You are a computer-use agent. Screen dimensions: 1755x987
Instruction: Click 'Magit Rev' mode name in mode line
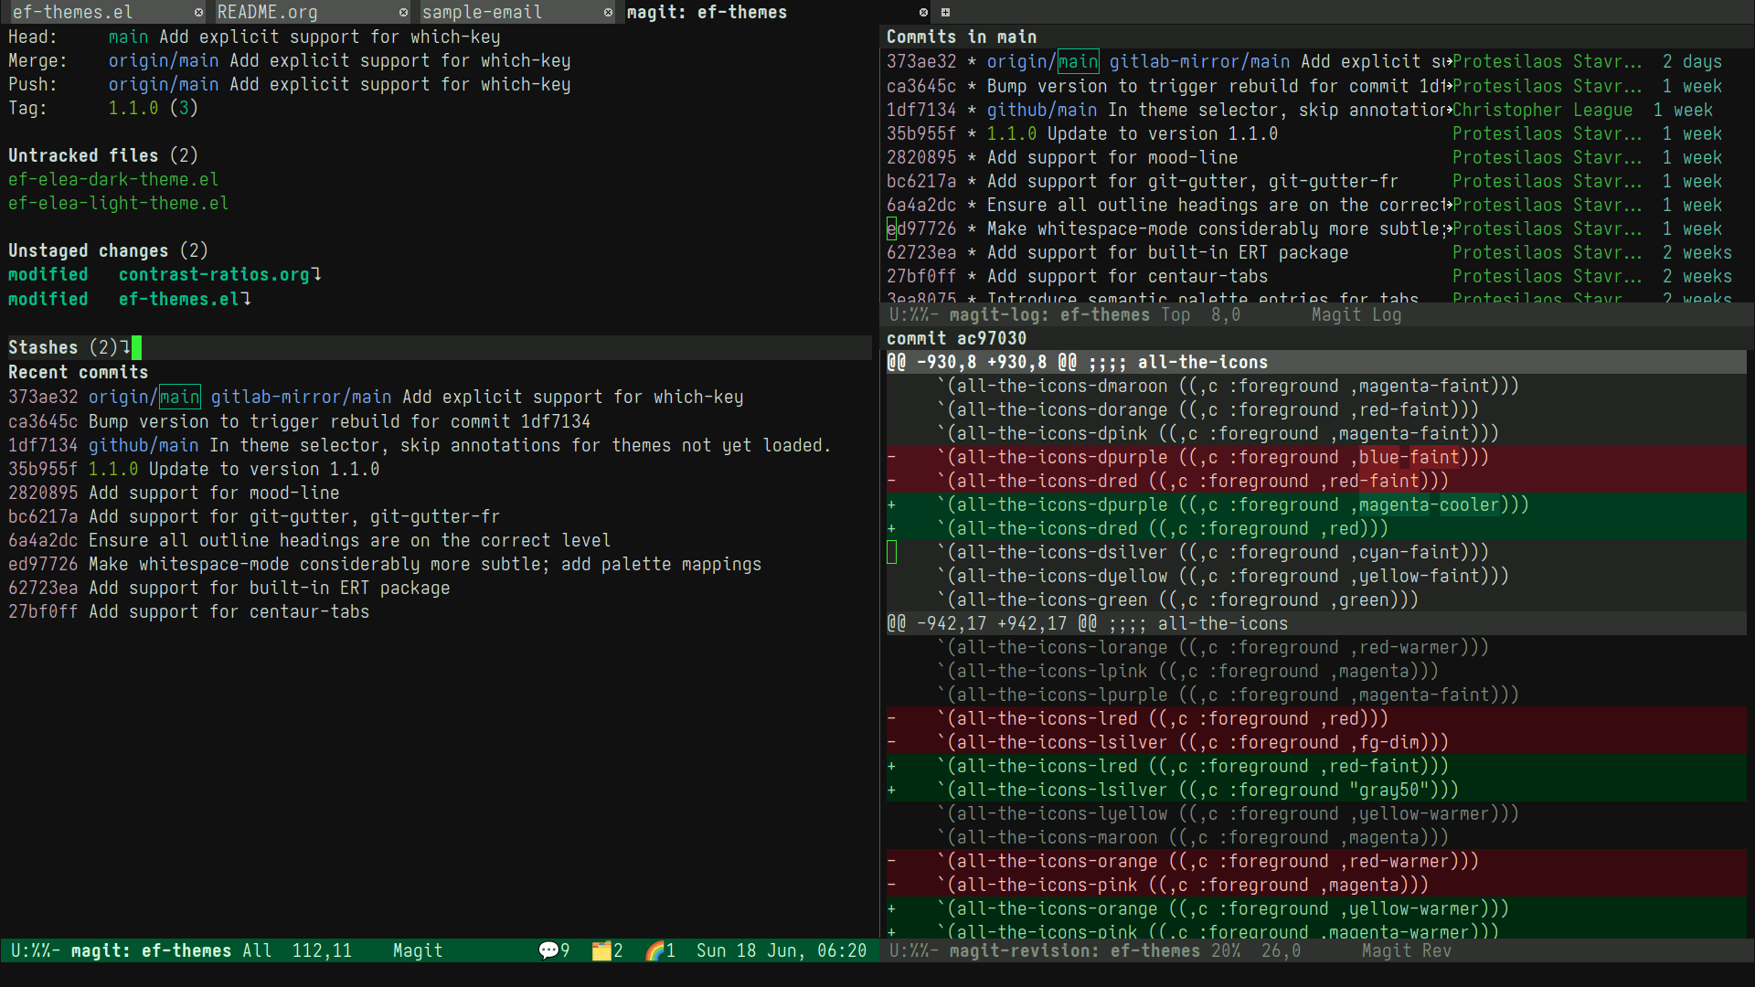(1407, 950)
